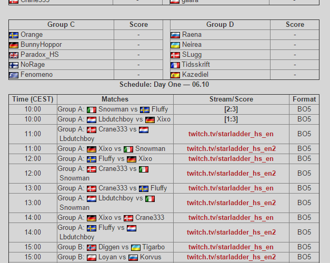
Task: Open stream link for Loyan vs Korvus match
Action: 231,257
